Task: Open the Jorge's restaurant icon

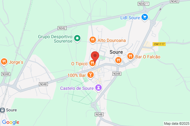Action: tap(4, 62)
